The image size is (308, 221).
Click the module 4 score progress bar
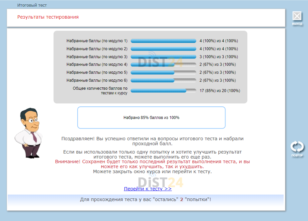163,64
